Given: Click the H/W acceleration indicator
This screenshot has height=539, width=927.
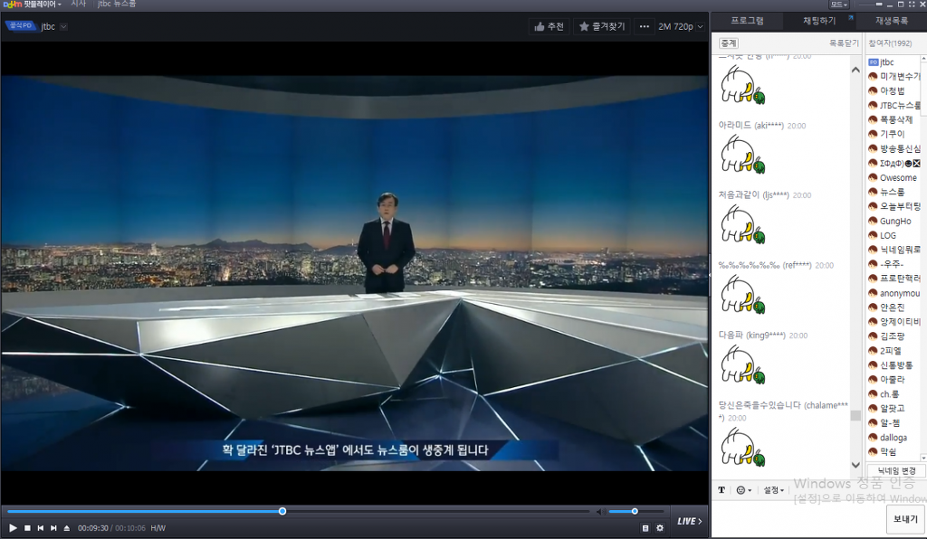Looking at the screenshot, I should click(x=158, y=528).
